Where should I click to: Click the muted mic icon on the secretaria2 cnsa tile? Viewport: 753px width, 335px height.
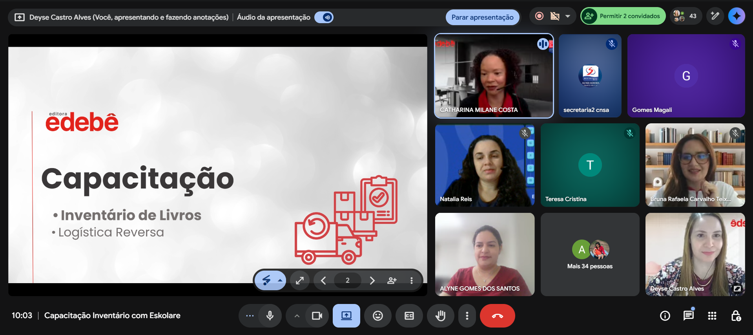pyautogui.click(x=612, y=44)
